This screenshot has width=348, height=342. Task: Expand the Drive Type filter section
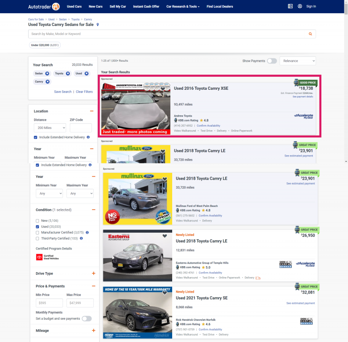tap(94, 274)
